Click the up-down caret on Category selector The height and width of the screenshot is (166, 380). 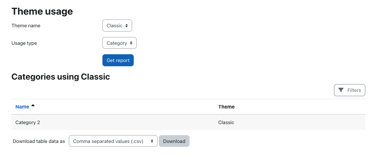[131, 43]
